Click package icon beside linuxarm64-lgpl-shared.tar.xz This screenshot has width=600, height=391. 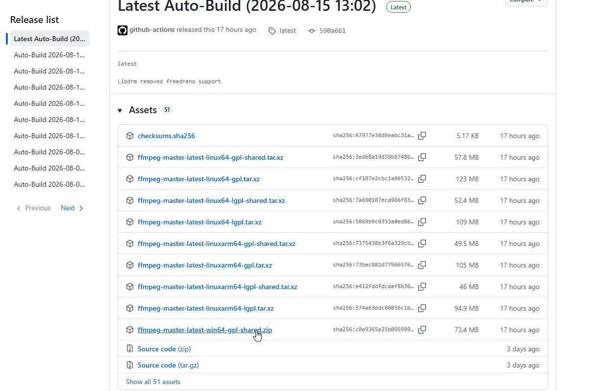(130, 287)
